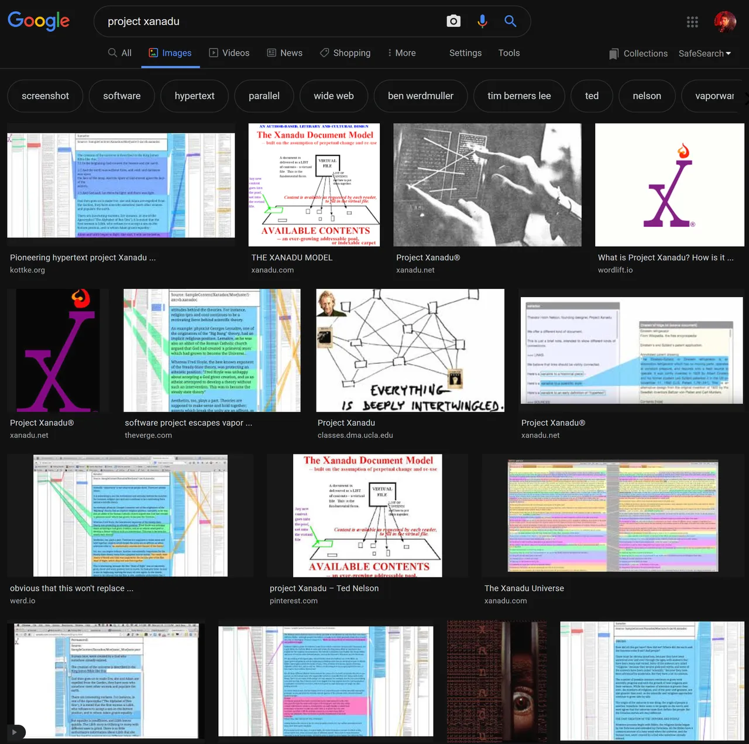Play the video thumbnail at bottom left
The width and height of the screenshot is (749, 744).
[x=15, y=732]
